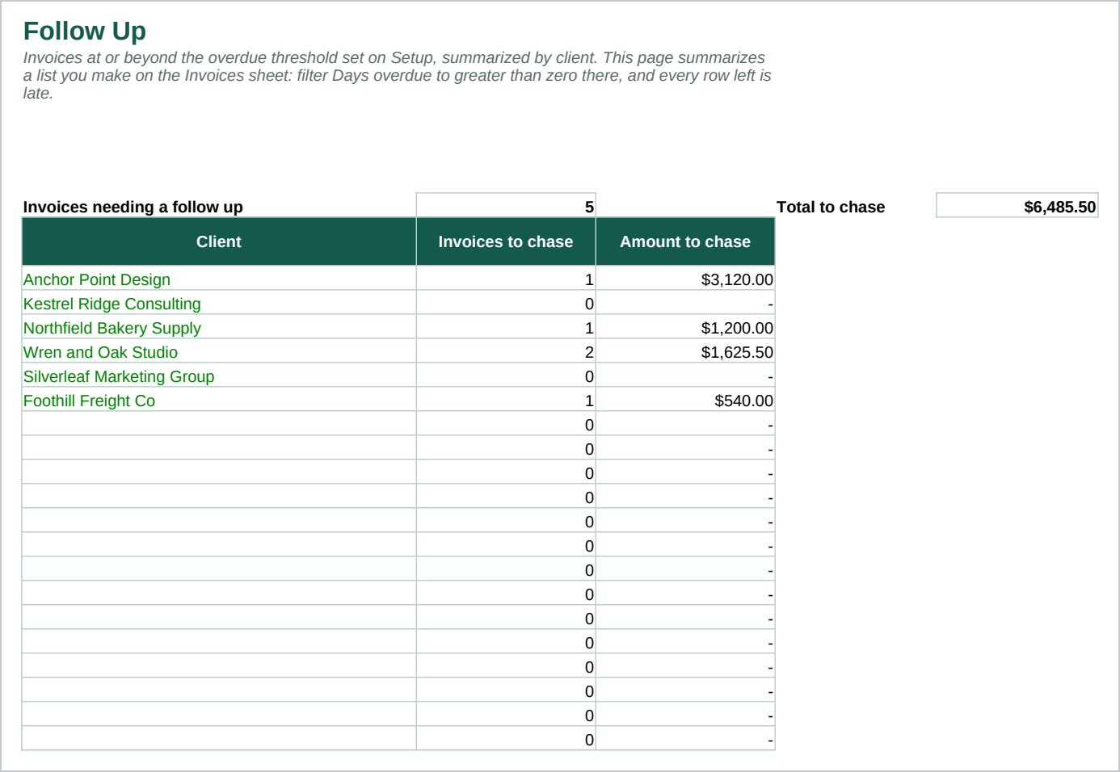Select the "Anchor Point Design" client cell

(x=219, y=279)
